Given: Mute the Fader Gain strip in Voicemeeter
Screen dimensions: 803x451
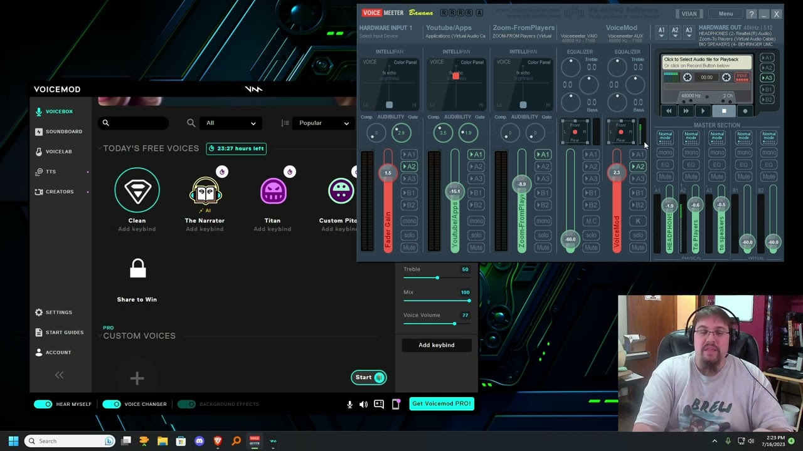Looking at the screenshot, I should [x=409, y=247].
